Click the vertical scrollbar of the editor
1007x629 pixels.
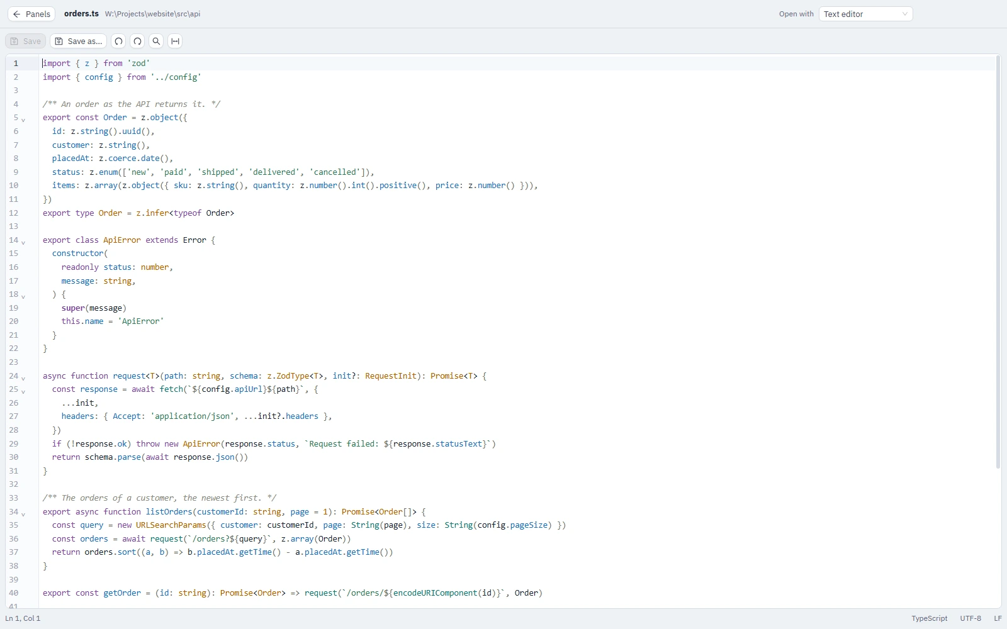click(998, 262)
